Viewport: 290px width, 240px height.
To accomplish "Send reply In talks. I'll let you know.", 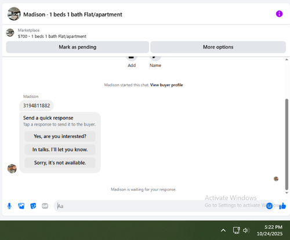I will tap(60, 150).
